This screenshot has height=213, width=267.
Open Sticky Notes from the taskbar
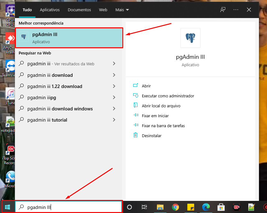(190, 207)
